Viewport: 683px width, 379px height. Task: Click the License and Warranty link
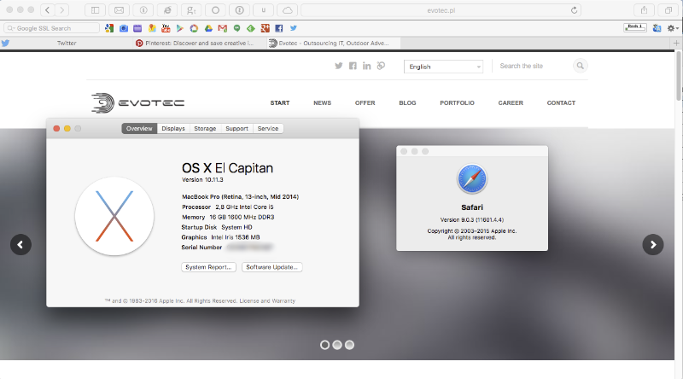267,301
